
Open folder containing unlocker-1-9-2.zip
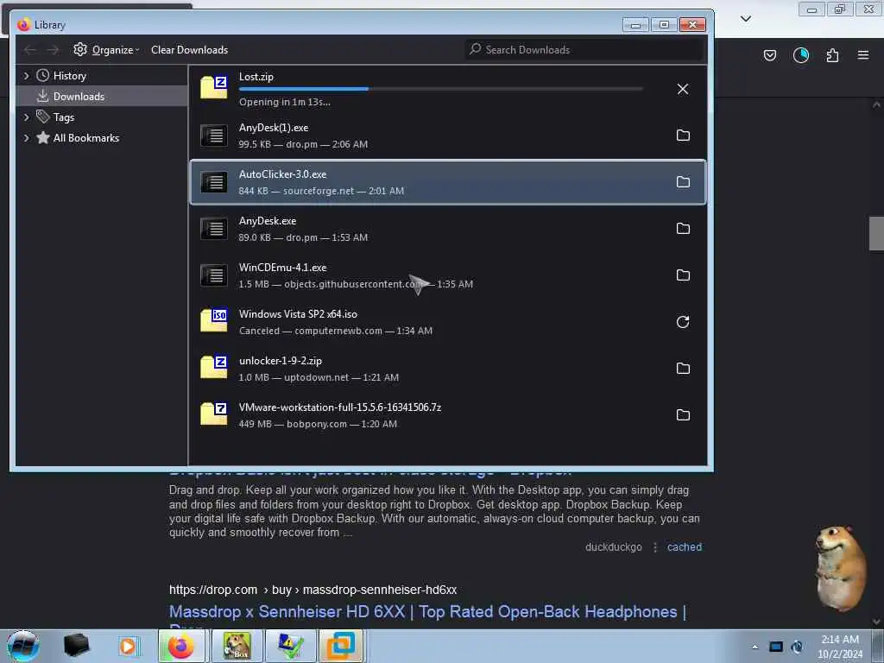683,368
